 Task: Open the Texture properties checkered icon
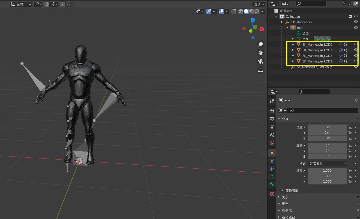(272, 194)
